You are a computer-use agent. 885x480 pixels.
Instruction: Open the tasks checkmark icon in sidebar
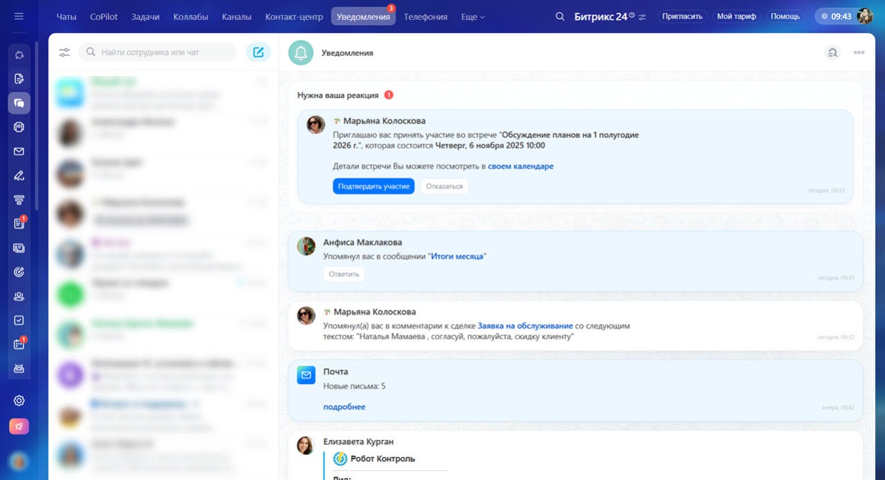(x=19, y=320)
